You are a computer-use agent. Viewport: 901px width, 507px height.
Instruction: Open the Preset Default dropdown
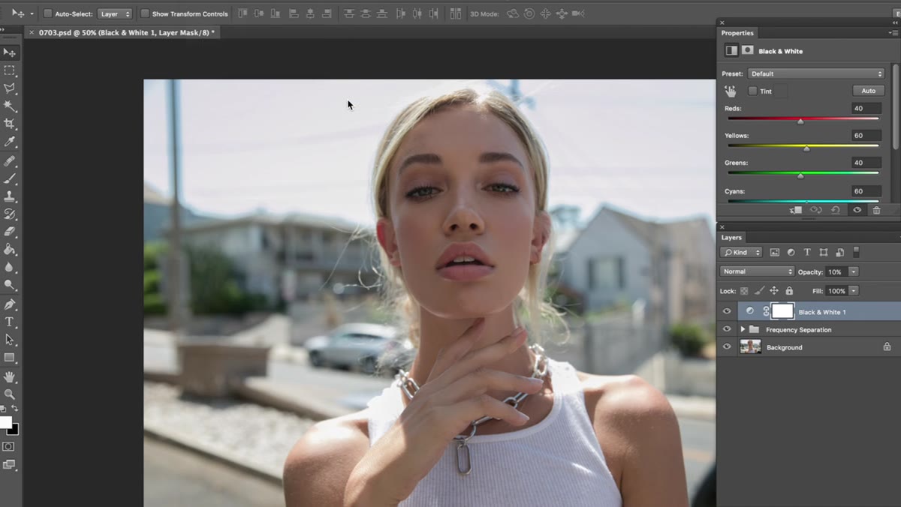click(816, 73)
